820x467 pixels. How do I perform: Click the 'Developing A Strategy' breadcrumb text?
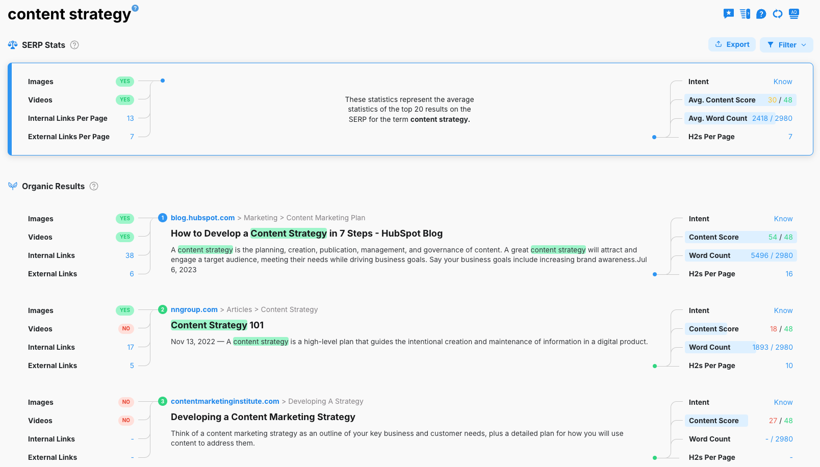click(x=326, y=401)
